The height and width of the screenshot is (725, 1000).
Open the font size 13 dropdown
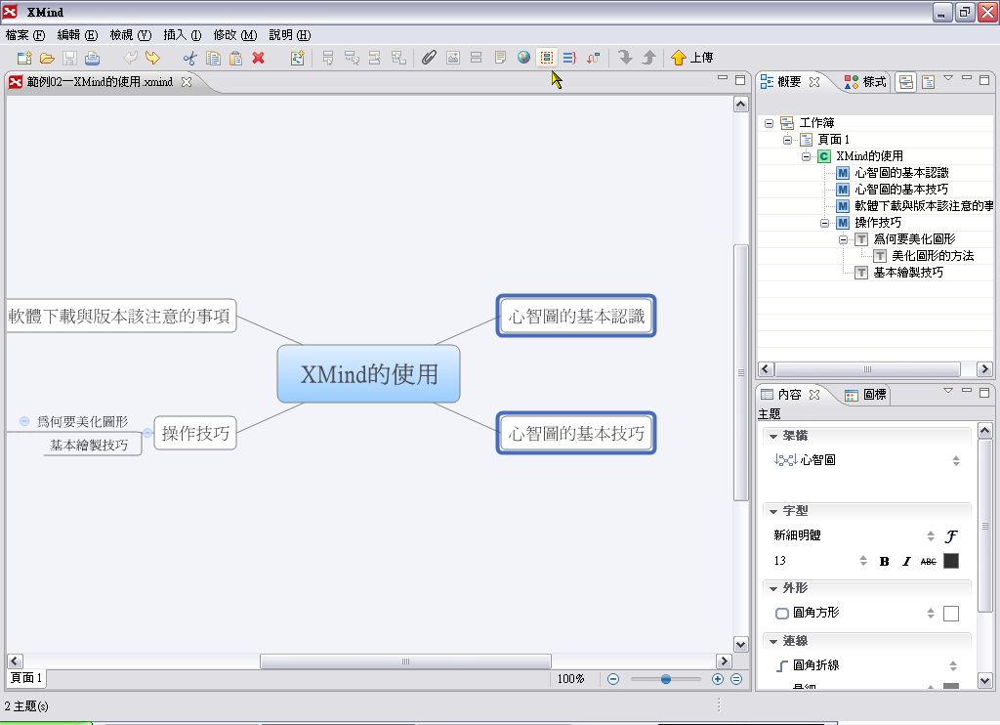click(x=863, y=561)
